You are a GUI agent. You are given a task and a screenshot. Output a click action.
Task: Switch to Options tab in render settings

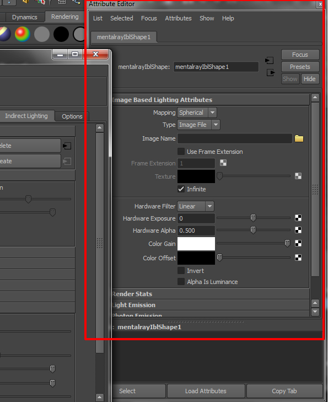point(72,116)
